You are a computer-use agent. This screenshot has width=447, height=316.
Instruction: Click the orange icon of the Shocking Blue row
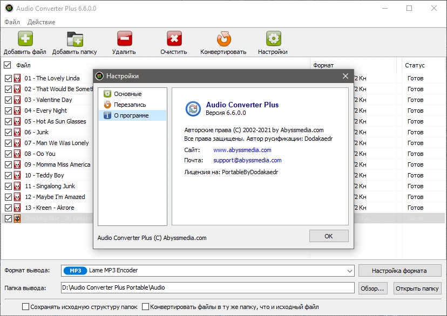(x=17, y=218)
